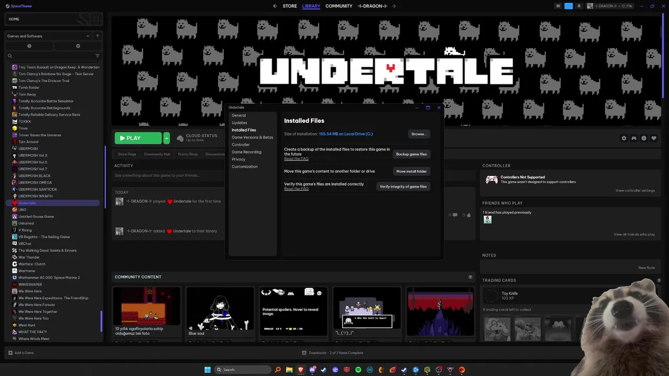Open Privacy section in properties
The height and width of the screenshot is (376, 669).
(x=238, y=159)
